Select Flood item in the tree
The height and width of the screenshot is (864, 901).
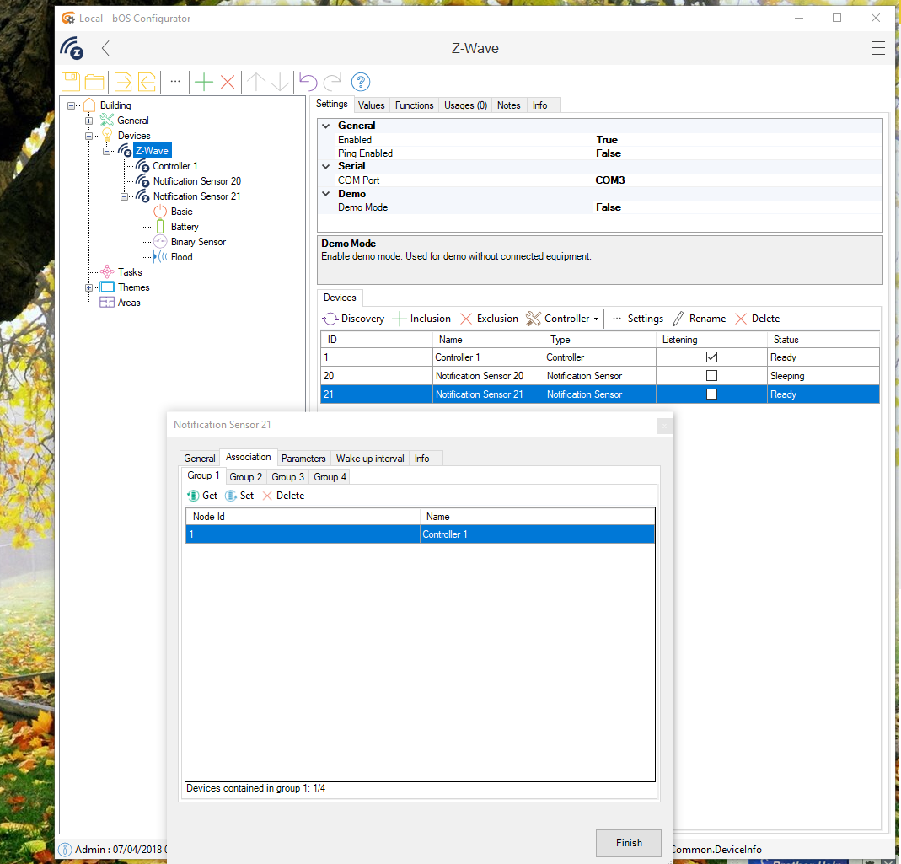(181, 257)
